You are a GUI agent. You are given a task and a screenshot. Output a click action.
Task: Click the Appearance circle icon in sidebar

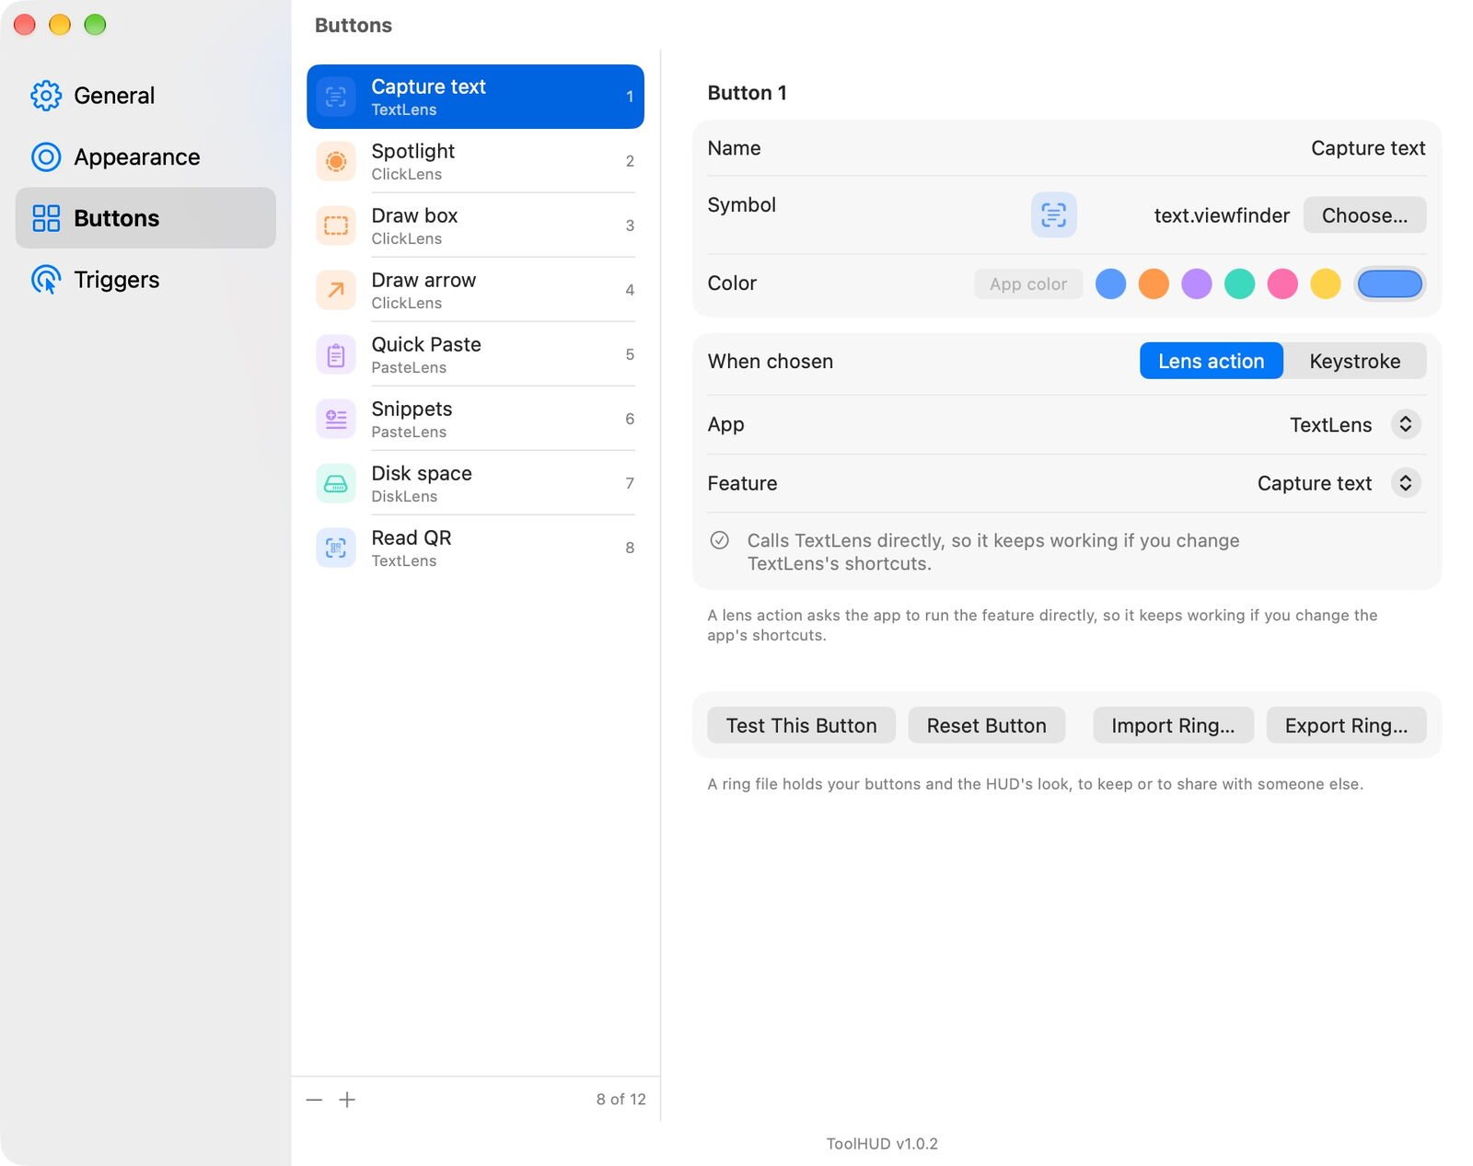(x=46, y=157)
